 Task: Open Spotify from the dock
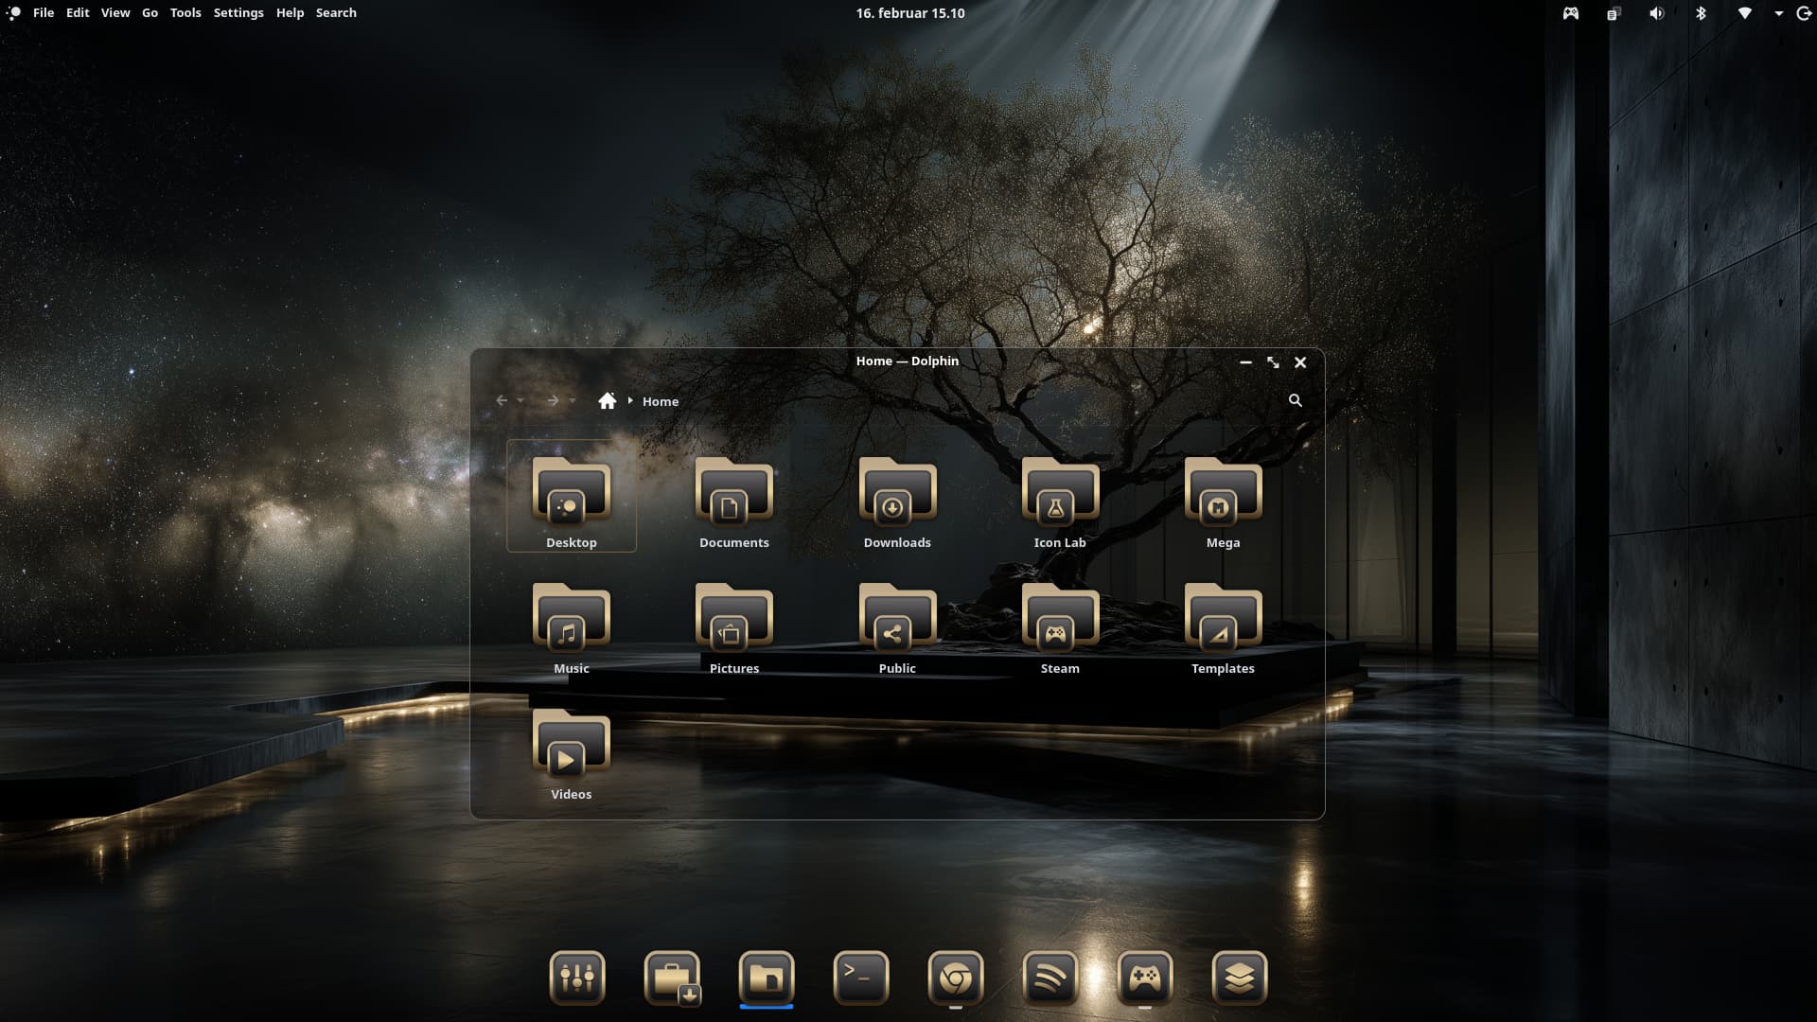coord(1050,977)
